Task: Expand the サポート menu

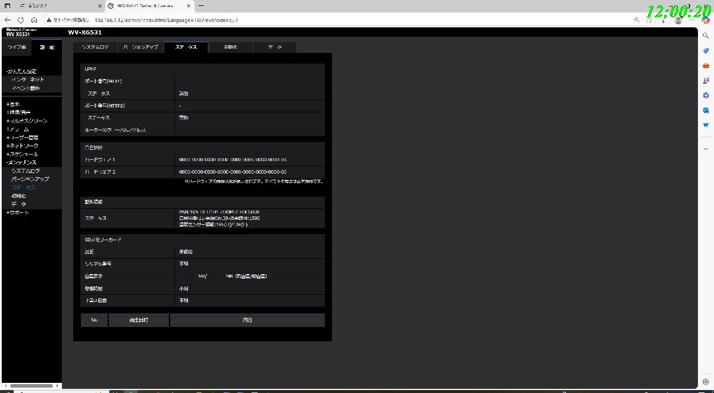Action: coord(17,212)
